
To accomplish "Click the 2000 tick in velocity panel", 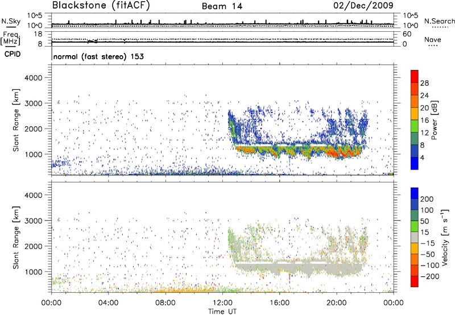I will pyautogui.click(x=34, y=246).
